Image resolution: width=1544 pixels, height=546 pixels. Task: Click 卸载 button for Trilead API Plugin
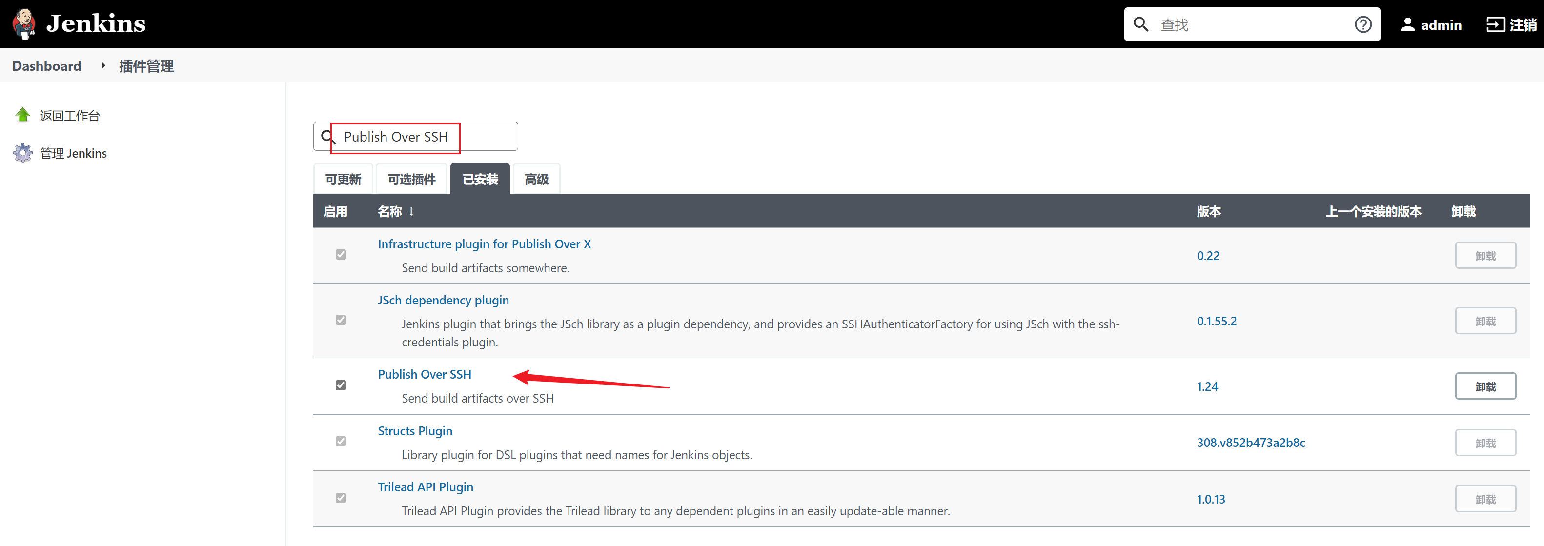[1485, 499]
